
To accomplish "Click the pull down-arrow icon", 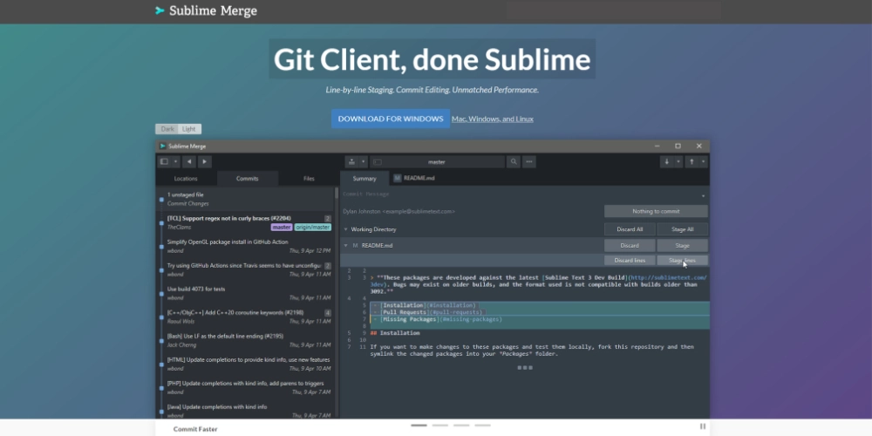I will (667, 162).
